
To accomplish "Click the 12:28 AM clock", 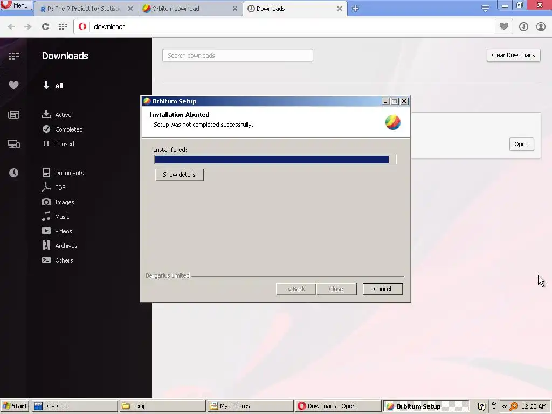I will [534, 406].
